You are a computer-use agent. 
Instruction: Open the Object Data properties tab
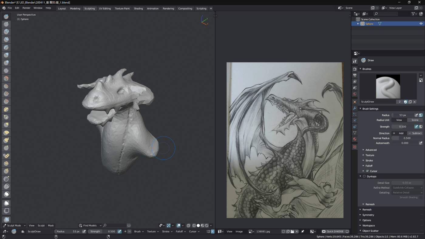(355, 133)
